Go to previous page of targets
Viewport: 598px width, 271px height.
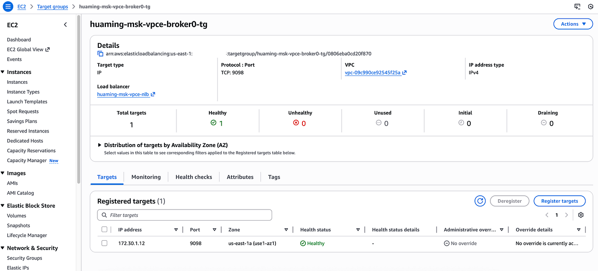coord(547,215)
